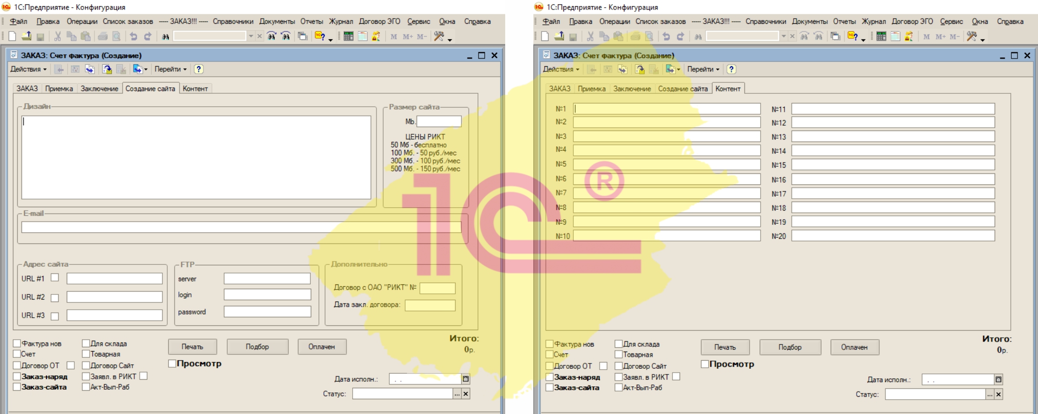
Task: Open Статус selection ellipsis button in left window
Action: (x=457, y=394)
